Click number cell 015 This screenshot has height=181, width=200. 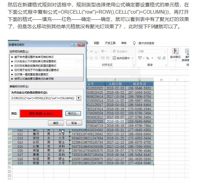point(20,146)
